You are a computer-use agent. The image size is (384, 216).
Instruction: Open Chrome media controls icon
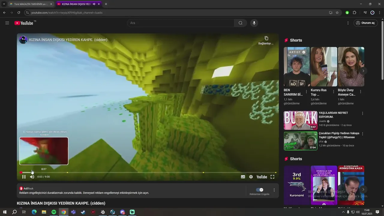pyautogui.click(x=365, y=13)
